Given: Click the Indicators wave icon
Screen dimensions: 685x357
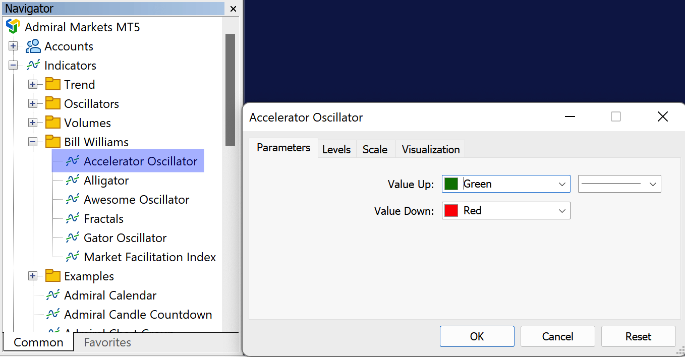Looking at the screenshot, I should (x=33, y=66).
